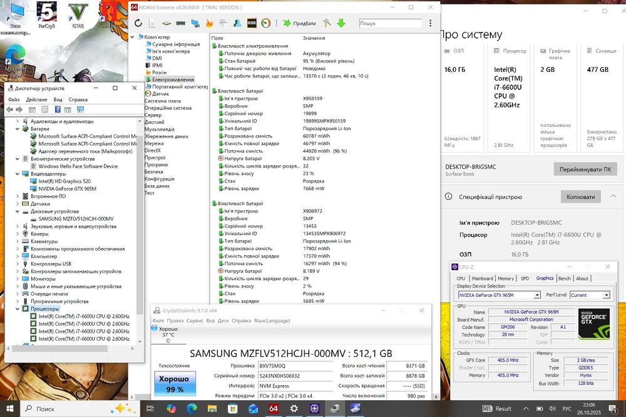
Task: Select Intel(R) HD Graphics 520 device
Action: 64,181
